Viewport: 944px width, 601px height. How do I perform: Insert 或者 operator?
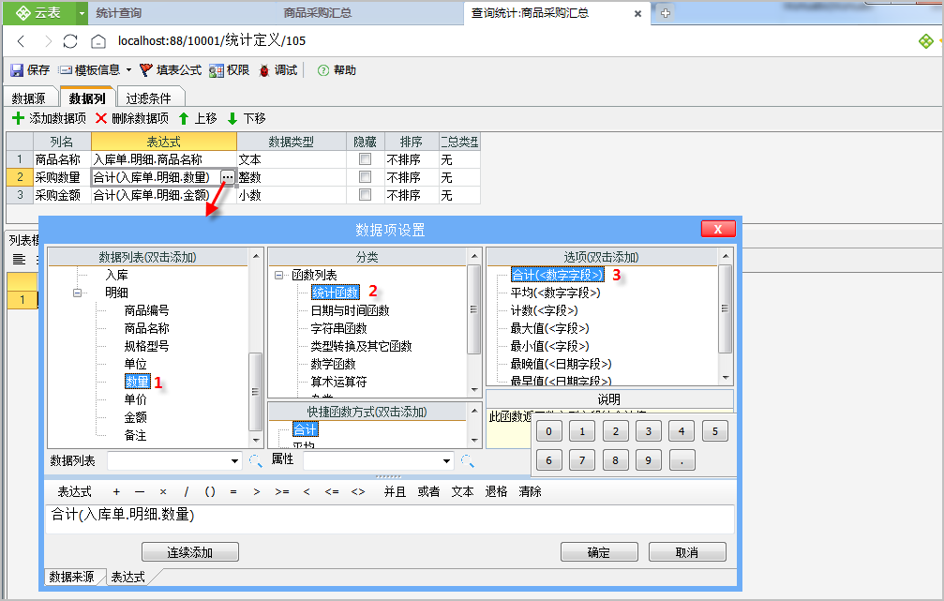pyautogui.click(x=428, y=492)
